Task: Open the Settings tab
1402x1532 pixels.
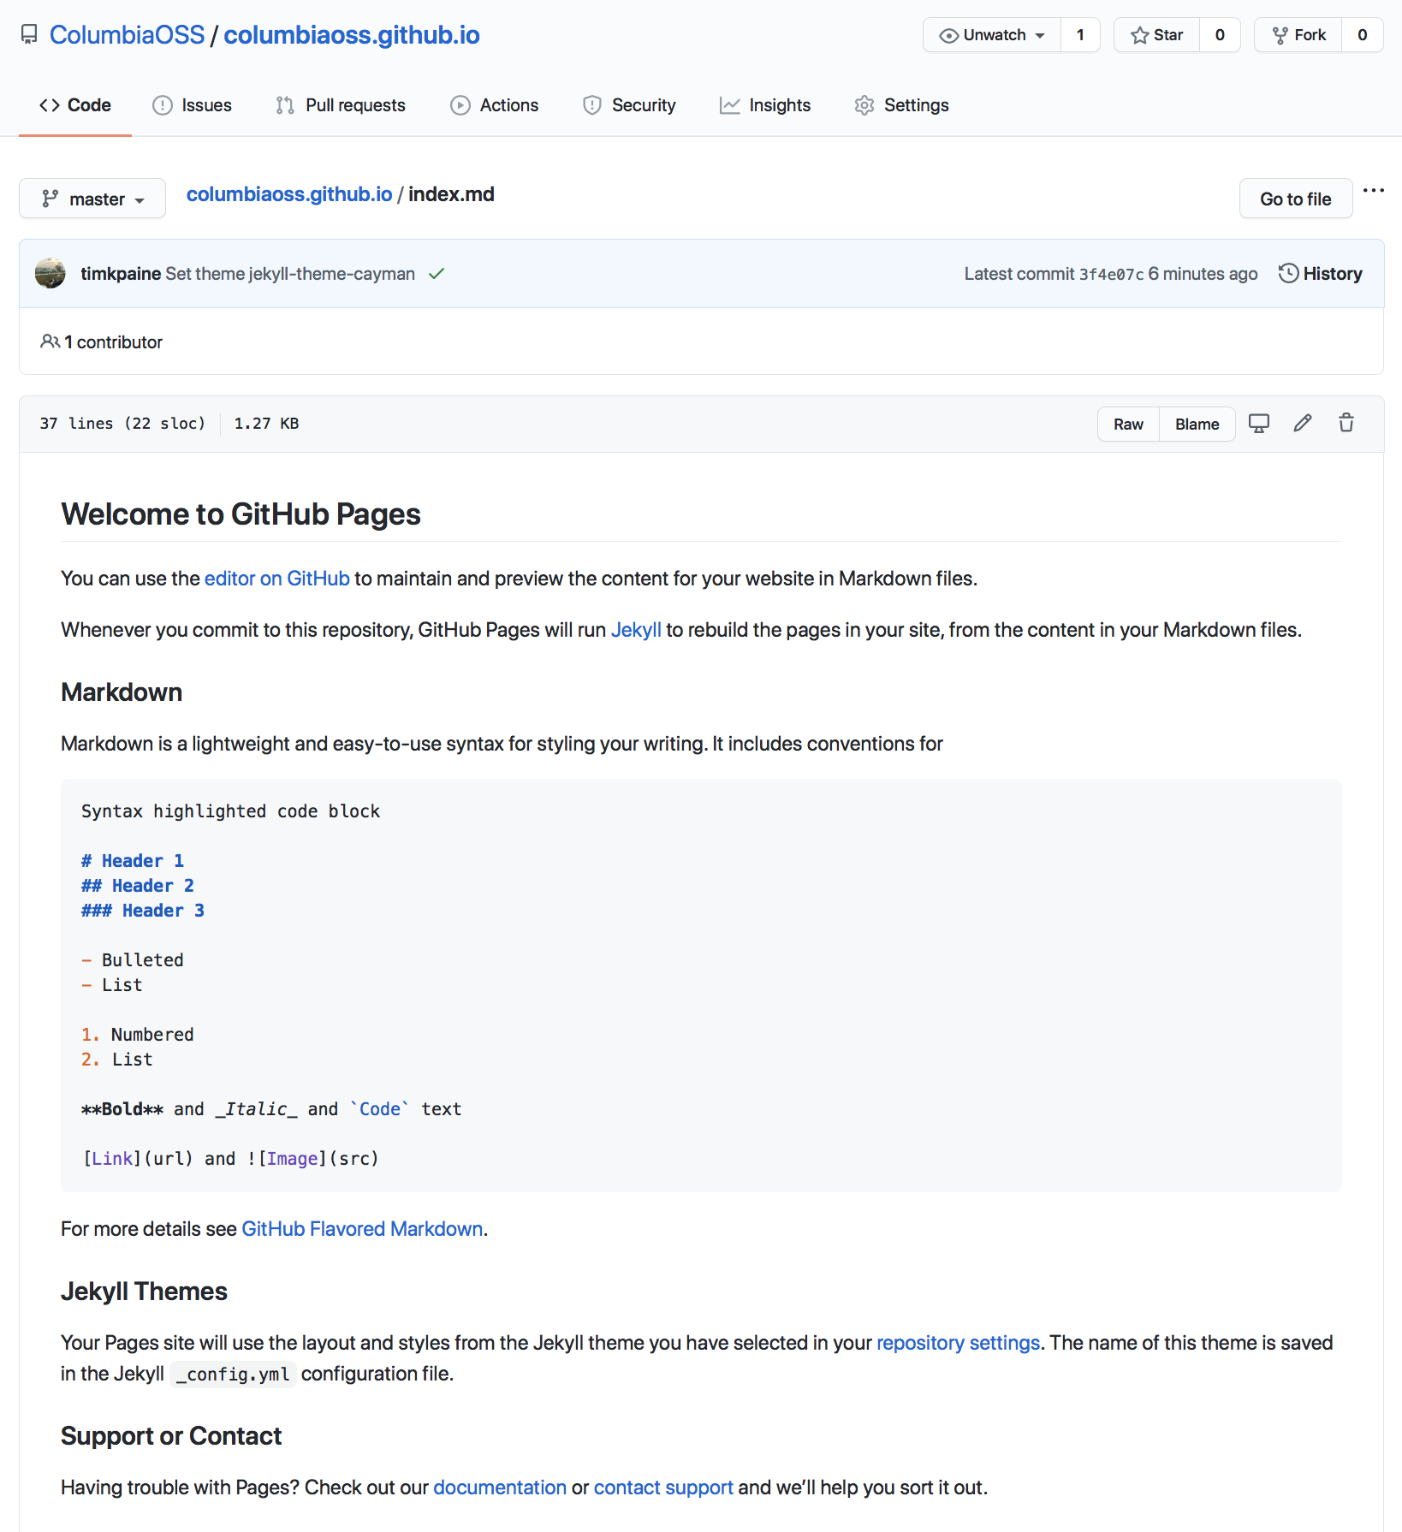Action: click(x=902, y=105)
